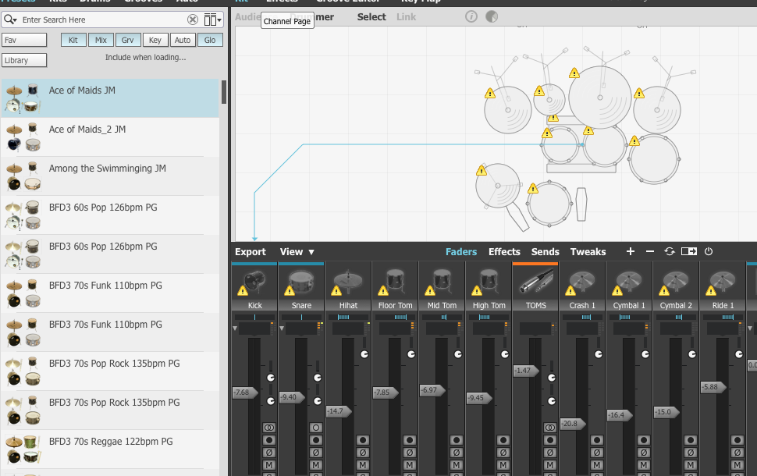Load the Ace of Maids JM preset
757x476 pixels.
(x=109, y=98)
